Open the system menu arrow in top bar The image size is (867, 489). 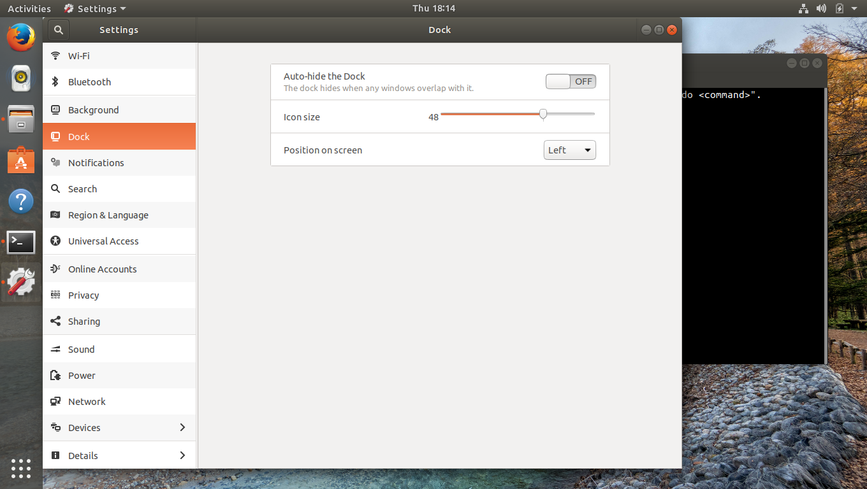coord(854,8)
